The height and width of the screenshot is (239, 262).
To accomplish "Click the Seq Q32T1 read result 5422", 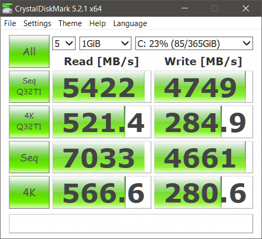I will (x=102, y=87).
